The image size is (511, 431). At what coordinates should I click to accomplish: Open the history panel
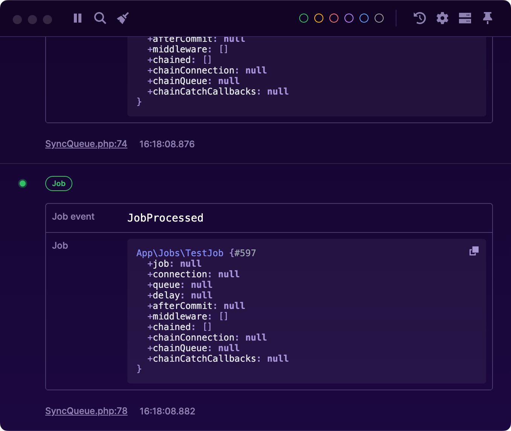click(419, 18)
